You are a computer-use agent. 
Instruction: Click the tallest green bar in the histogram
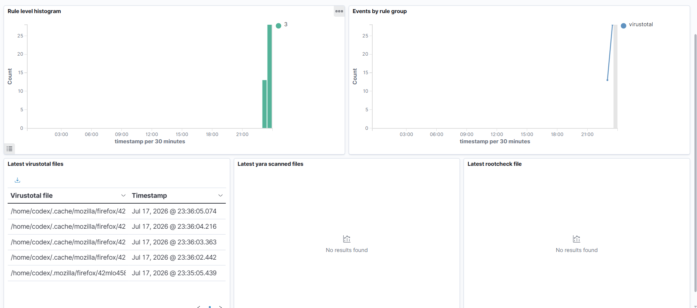(x=269, y=76)
